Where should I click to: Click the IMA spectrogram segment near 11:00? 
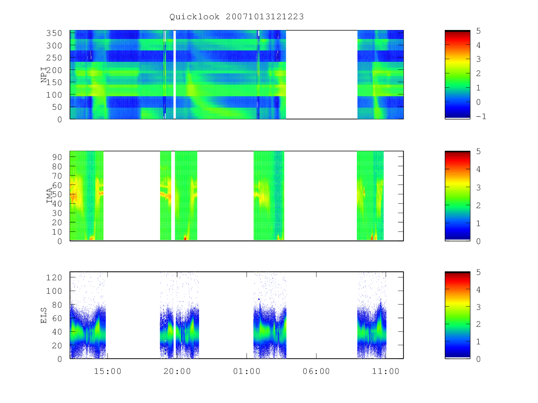[x=370, y=196]
